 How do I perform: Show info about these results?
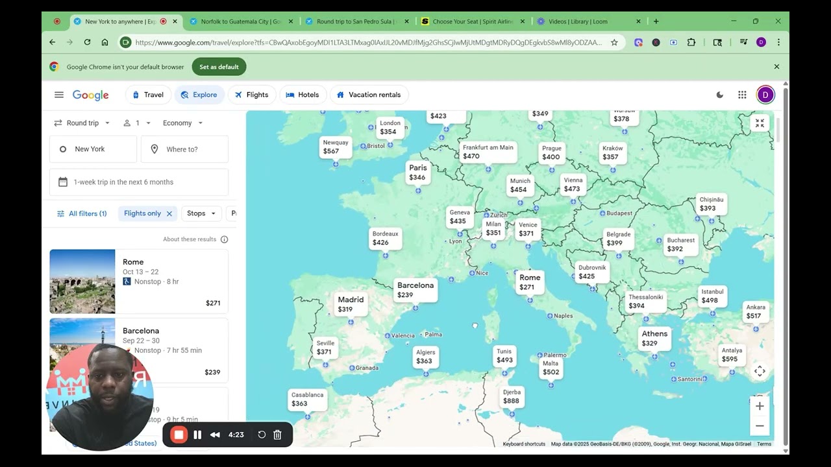(x=224, y=239)
